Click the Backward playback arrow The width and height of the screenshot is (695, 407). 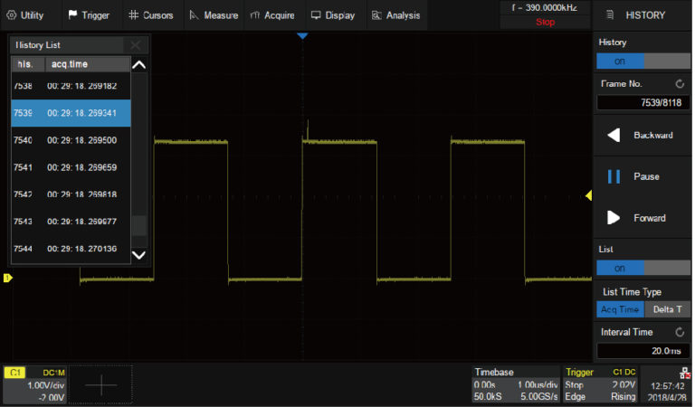click(x=614, y=136)
